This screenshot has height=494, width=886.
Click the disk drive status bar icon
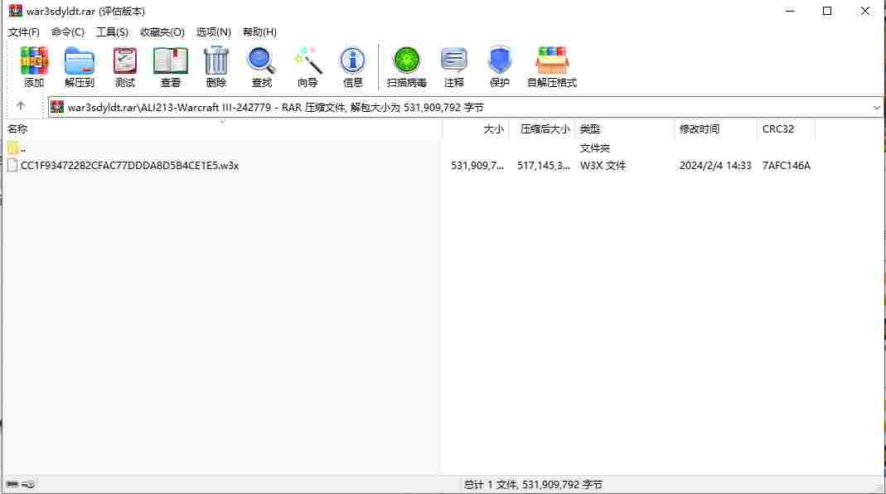[x=12, y=484]
